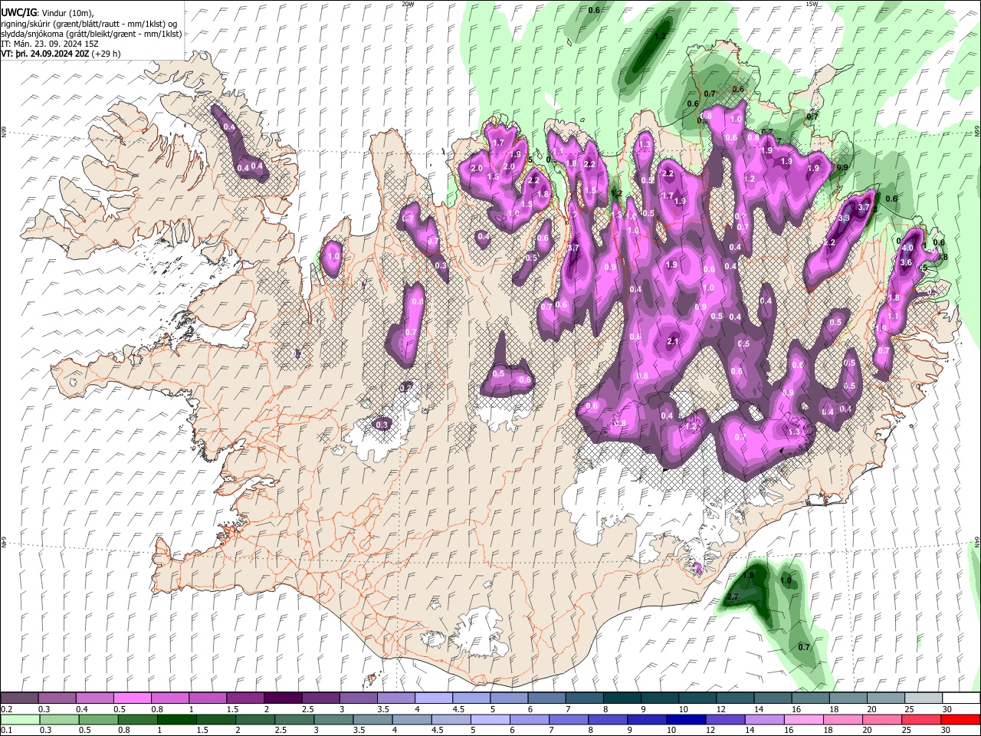Click the UWC/IG title text
Viewport: 981px width, 736px height.
coord(18,12)
